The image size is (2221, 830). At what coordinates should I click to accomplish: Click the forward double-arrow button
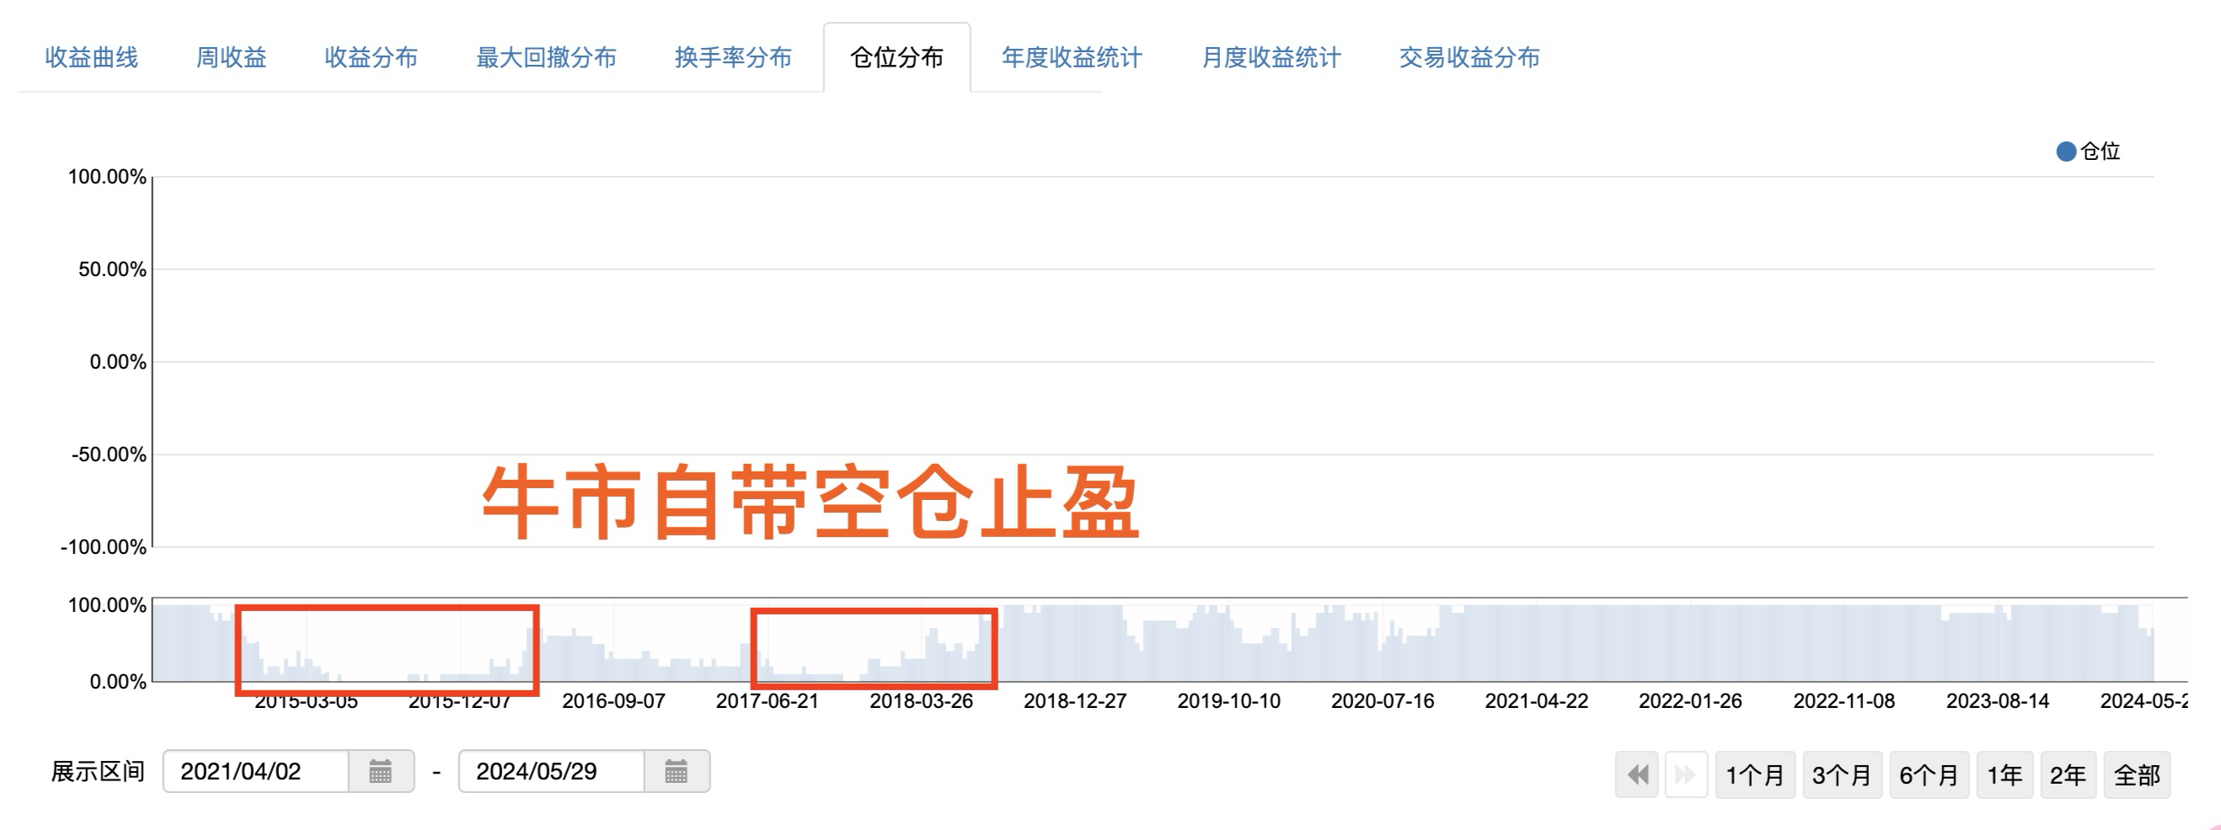click(1686, 775)
